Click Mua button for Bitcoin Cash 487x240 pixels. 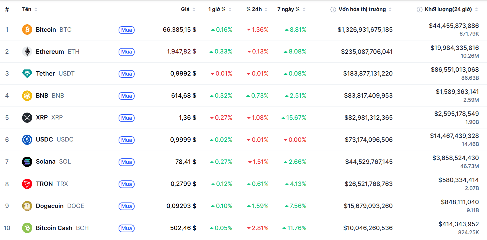click(127, 228)
